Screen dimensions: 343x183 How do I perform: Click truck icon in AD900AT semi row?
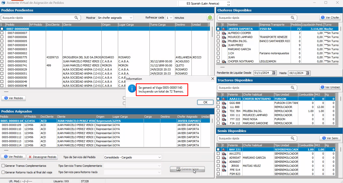pos(224,158)
